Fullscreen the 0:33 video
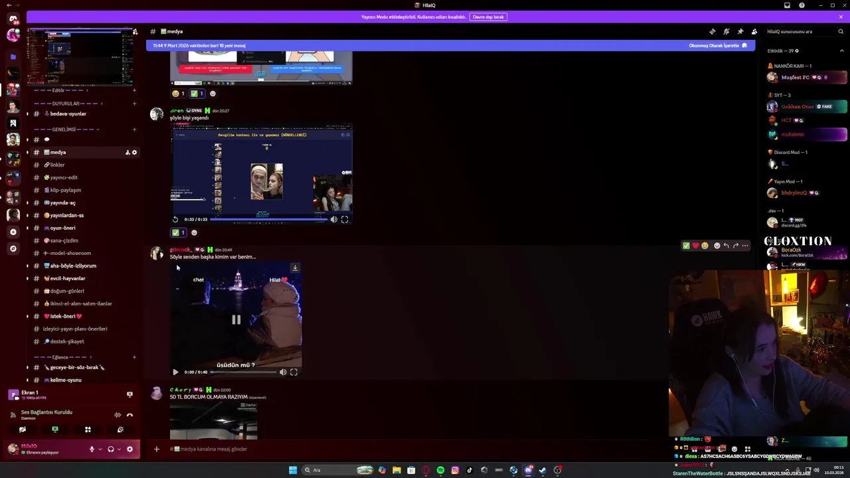Image resolution: width=850 pixels, height=478 pixels. tap(345, 219)
